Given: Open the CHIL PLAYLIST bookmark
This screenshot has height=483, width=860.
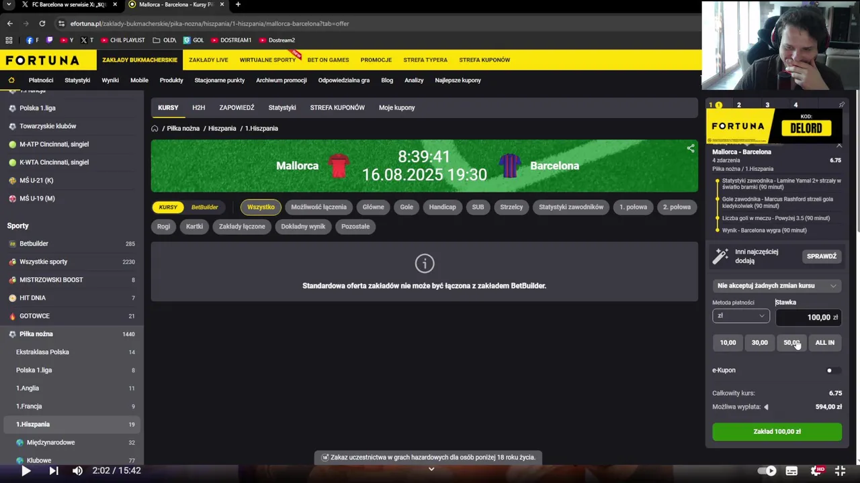Looking at the screenshot, I should (123, 40).
